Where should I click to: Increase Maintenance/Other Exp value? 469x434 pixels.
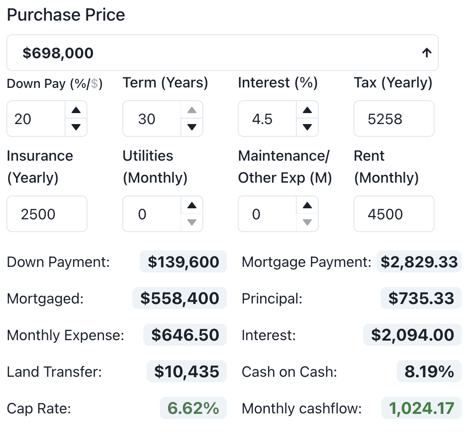click(x=308, y=206)
